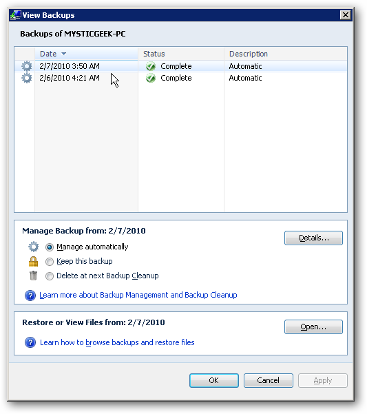Open the Details button for this backup
Screen dimensions: 367x414
pos(313,238)
